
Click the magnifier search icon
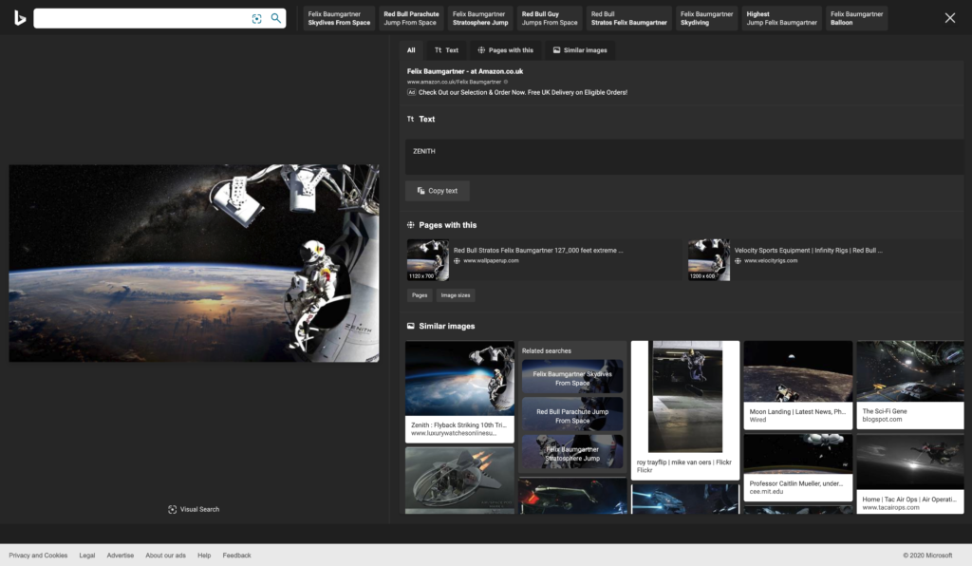276,18
